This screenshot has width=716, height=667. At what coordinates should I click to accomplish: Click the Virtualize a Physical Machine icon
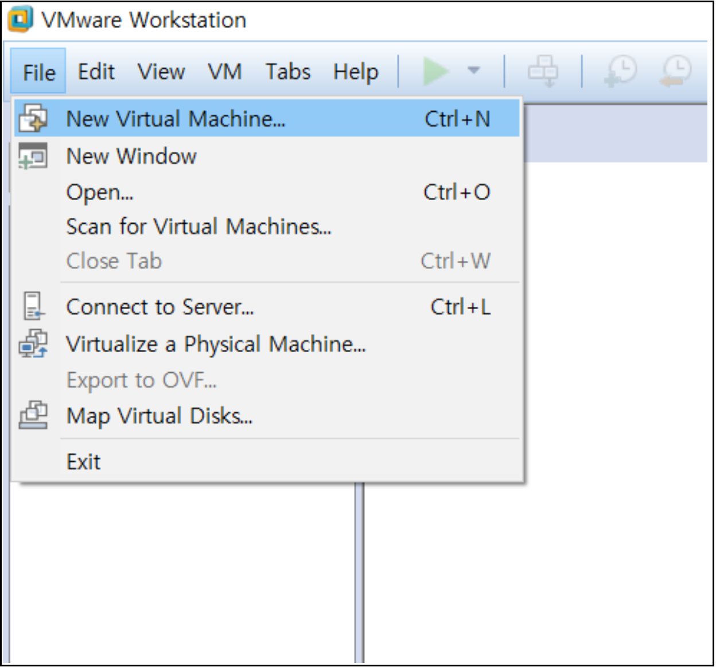(x=33, y=344)
